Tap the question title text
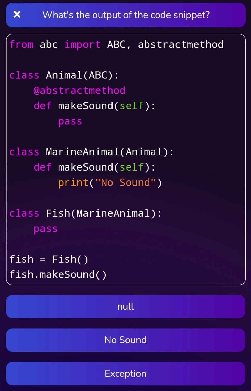The image size is (251, 391). point(126,15)
